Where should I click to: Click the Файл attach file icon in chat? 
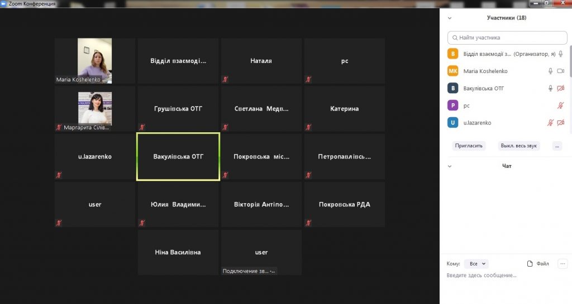tap(531, 264)
